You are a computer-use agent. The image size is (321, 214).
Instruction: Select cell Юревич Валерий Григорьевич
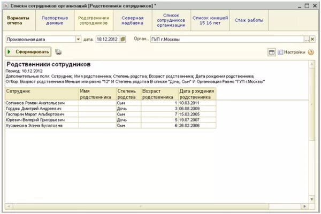point(42,120)
